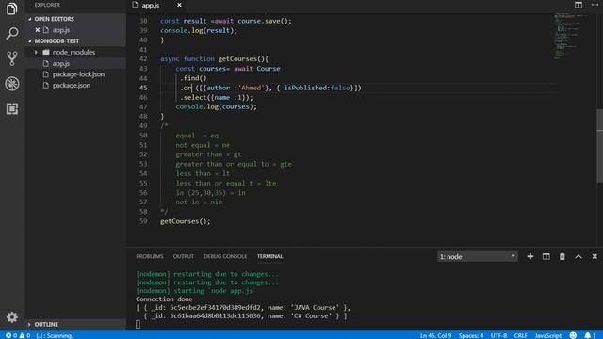Maximize the panel with up chevron
603x339 pixels.
click(579, 256)
